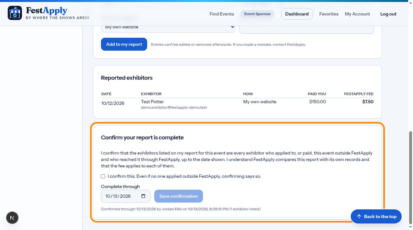Select the report date 10/12/2026
Image resolution: width=413 pixels, height=230 pixels.
coord(113,103)
